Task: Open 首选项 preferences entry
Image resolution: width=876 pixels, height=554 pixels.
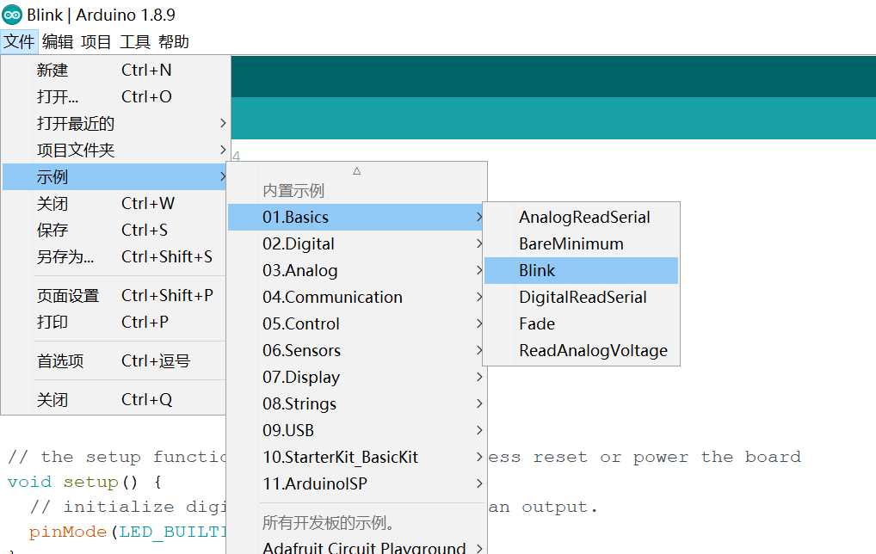Action: [114, 360]
